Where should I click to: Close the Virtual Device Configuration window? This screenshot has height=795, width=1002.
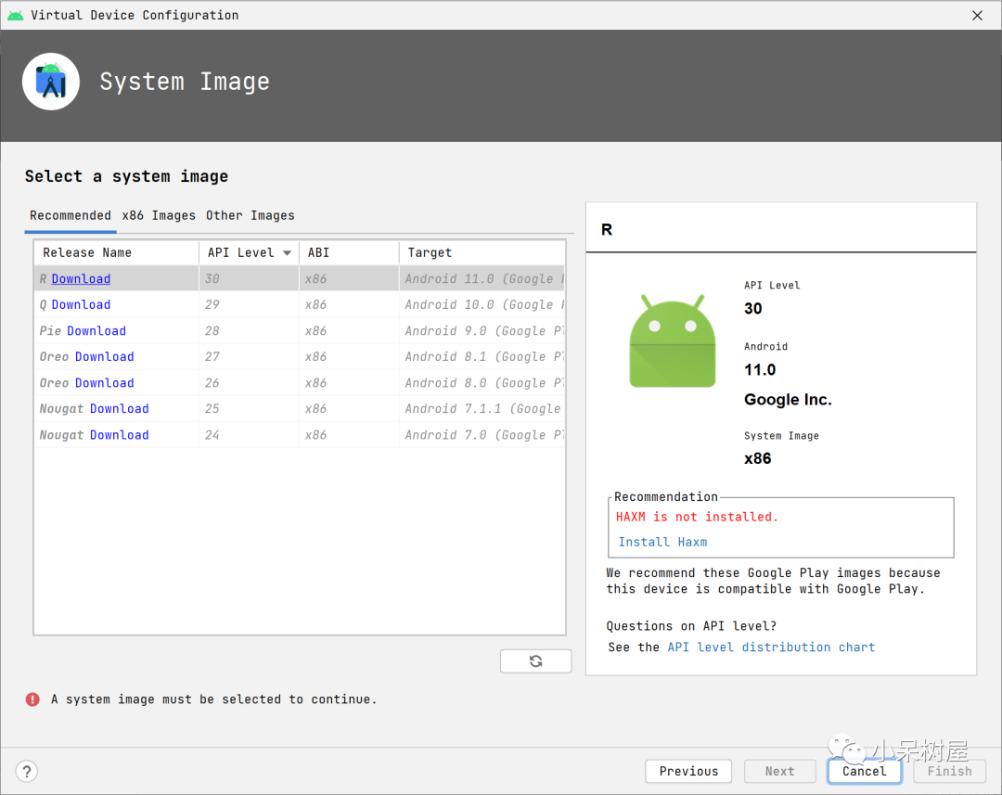(x=977, y=15)
